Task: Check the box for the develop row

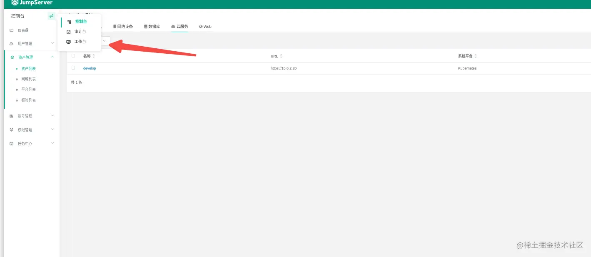Action: pyautogui.click(x=73, y=68)
